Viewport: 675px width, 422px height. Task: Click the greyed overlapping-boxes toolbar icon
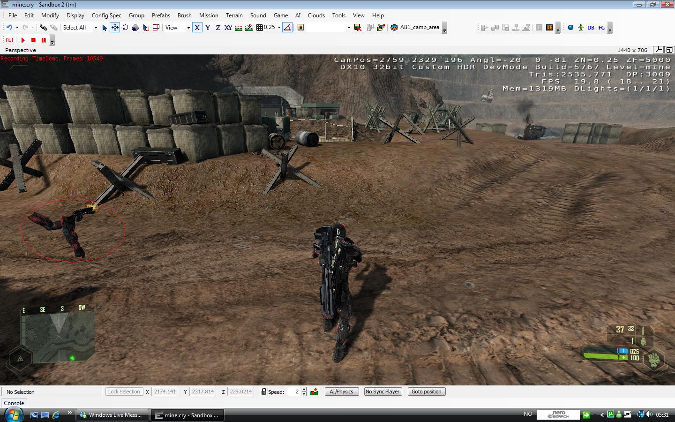point(495,27)
